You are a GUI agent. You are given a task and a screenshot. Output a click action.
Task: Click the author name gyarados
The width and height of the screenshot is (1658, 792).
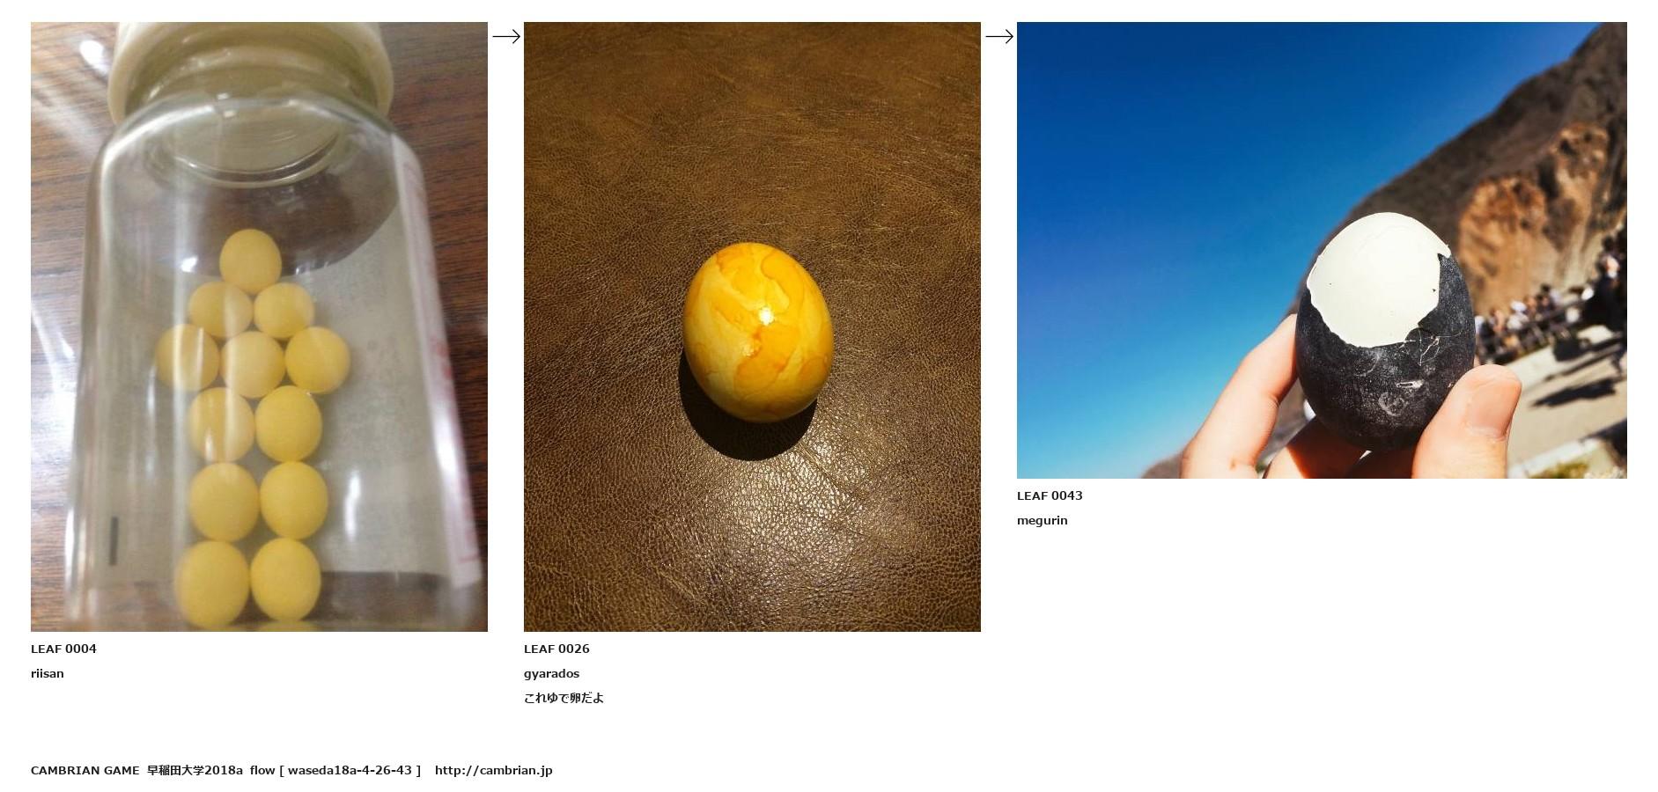[x=551, y=673]
